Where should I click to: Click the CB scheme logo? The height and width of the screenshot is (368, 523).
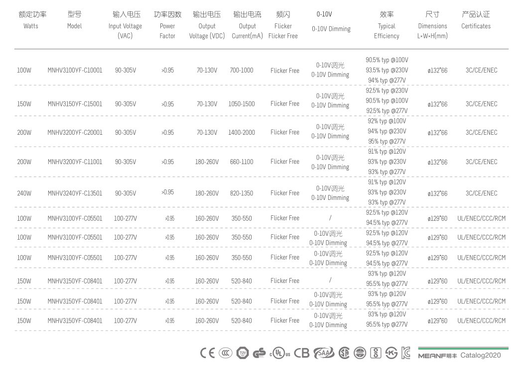301,353
